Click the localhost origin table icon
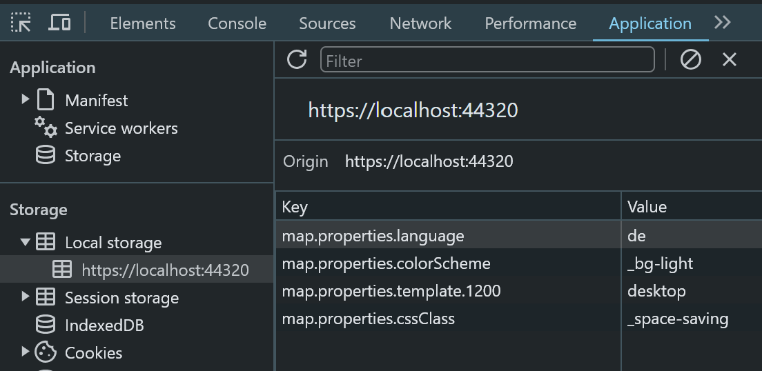Viewport: 762px width, 371px height. click(x=62, y=269)
